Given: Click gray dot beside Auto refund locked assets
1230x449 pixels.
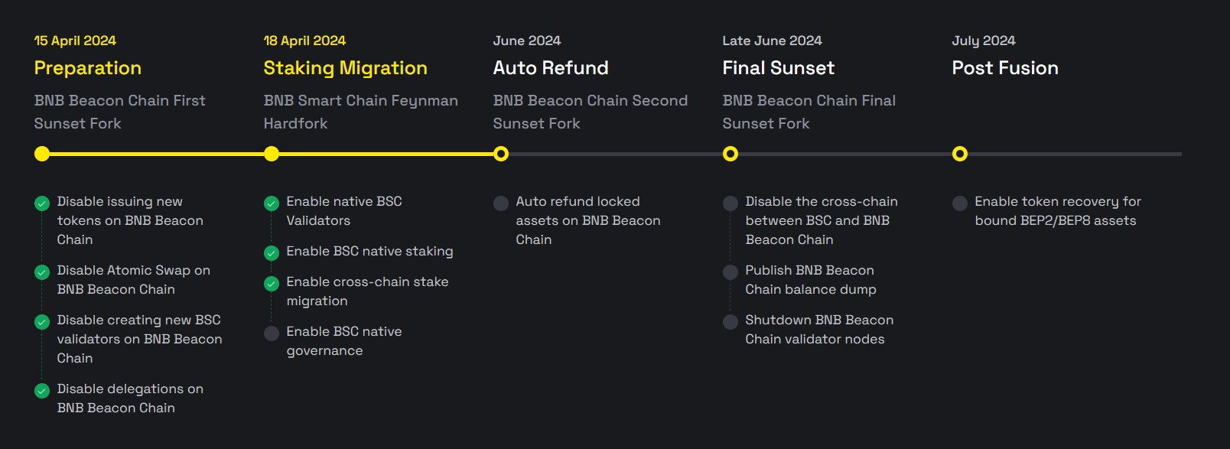Looking at the screenshot, I should coord(501,203).
